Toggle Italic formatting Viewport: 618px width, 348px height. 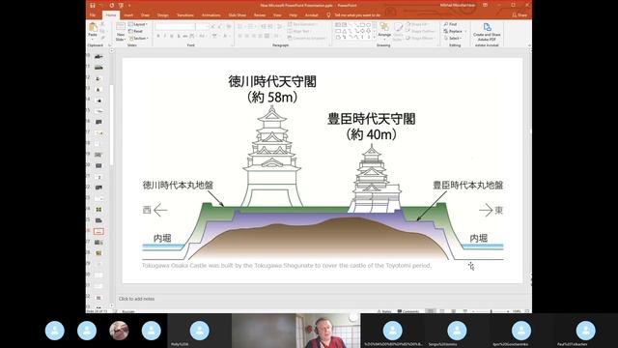coord(165,37)
